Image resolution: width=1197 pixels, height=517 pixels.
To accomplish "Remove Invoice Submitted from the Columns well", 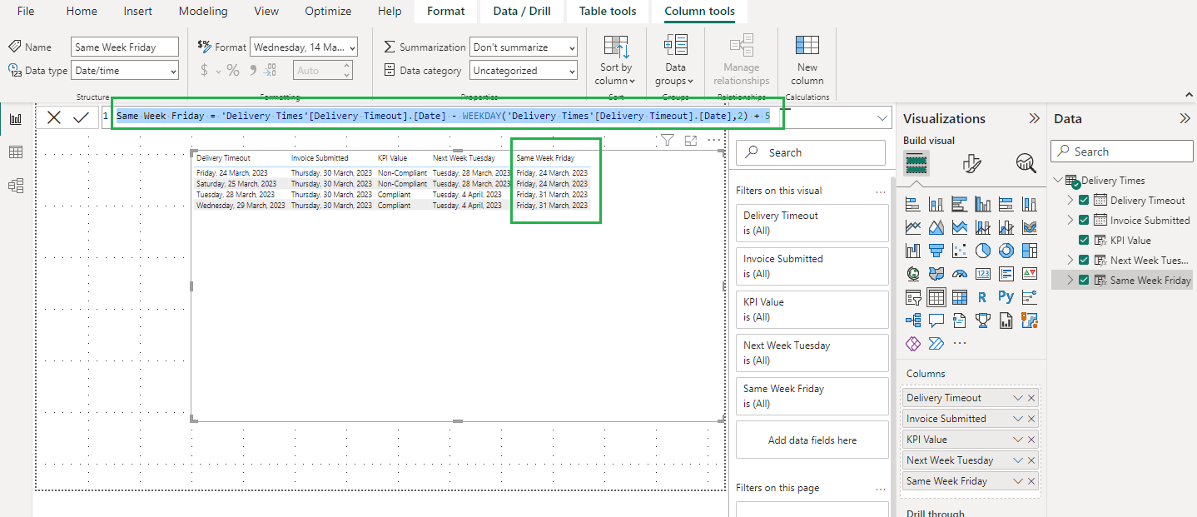I will (1031, 419).
